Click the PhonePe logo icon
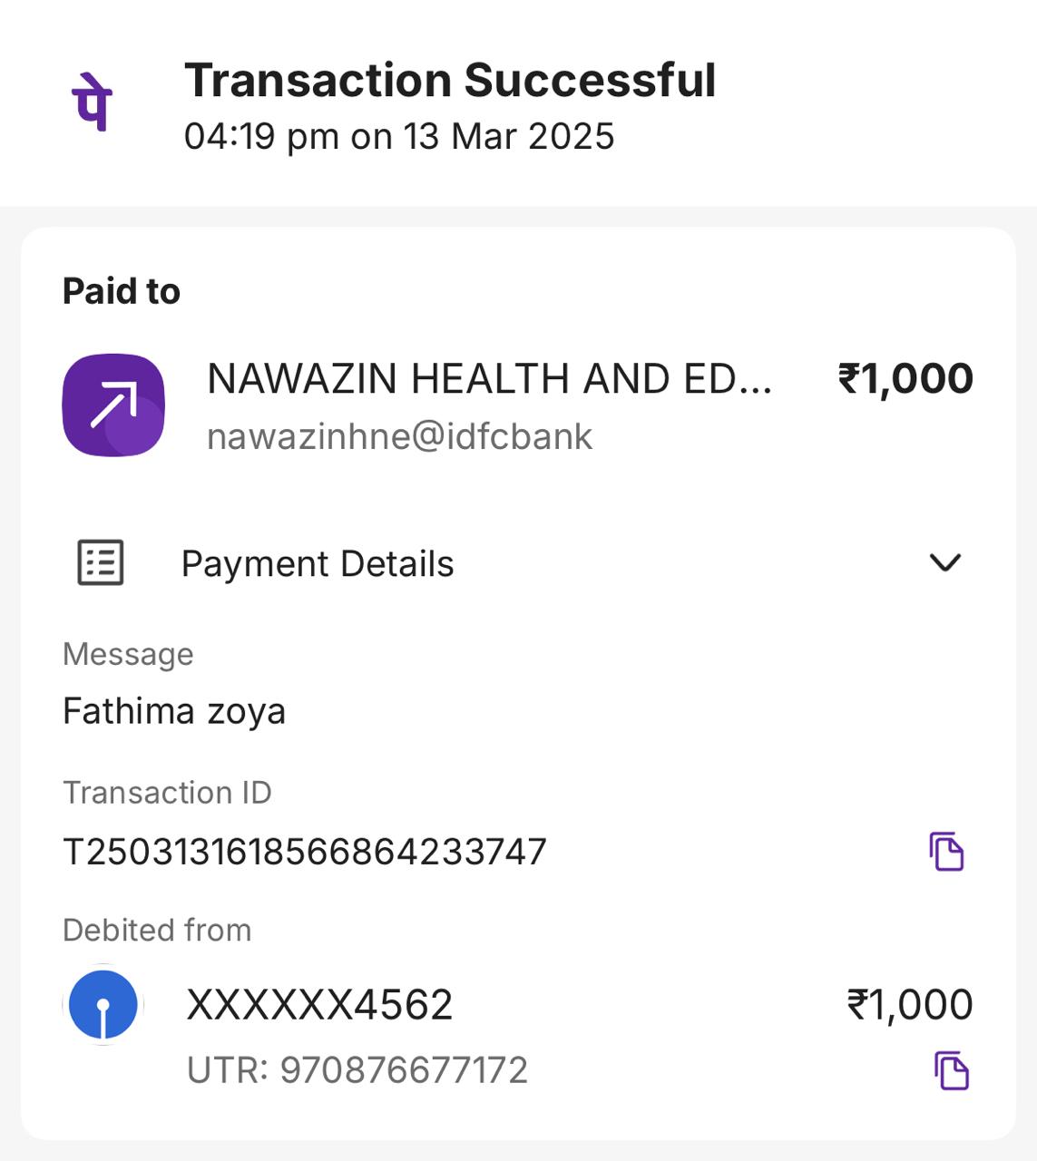This screenshot has height=1161, width=1037. click(x=91, y=102)
